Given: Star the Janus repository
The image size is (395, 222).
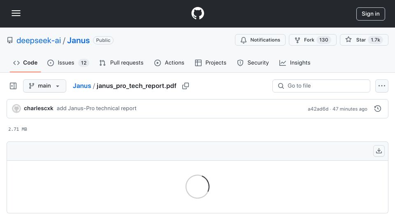Looking at the screenshot, I should (364, 40).
